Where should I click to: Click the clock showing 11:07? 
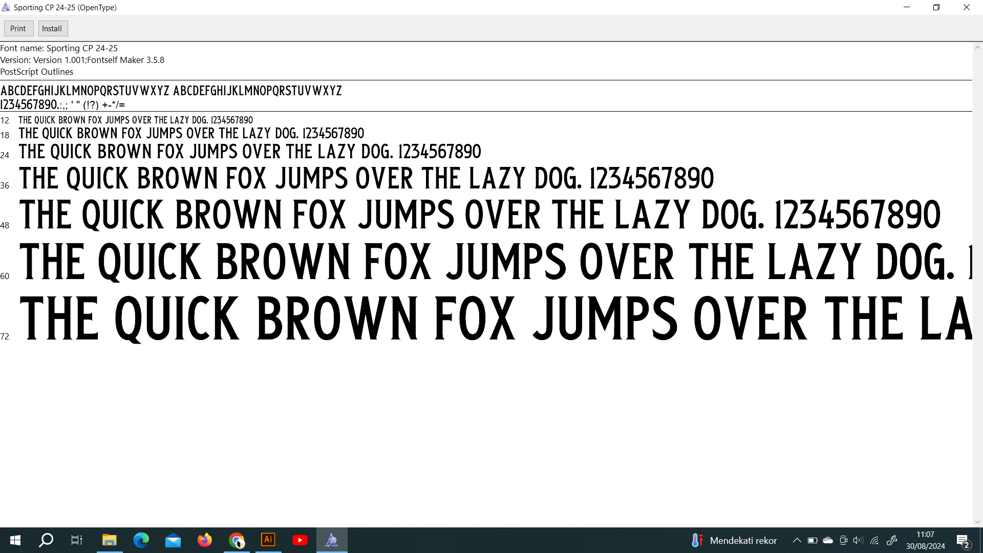925,540
